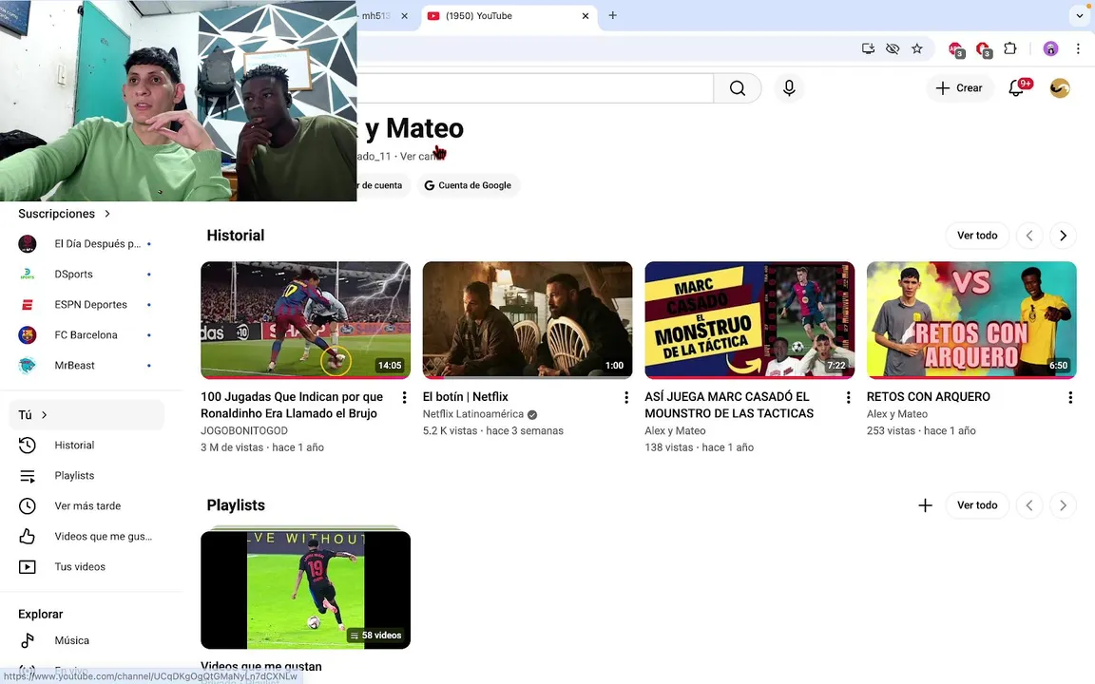The image size is (1095, 684).
Task: Open options for RETOS CON ARQUERO video
Action: pos(1070,397)
